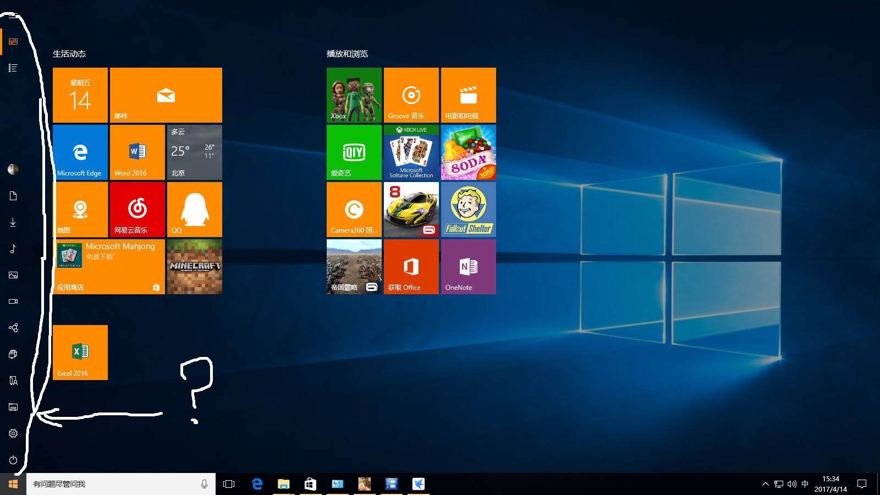The width and height of the screenshot is (880, 495).
Task: Open Task View on taskbar
Action: 229,484
